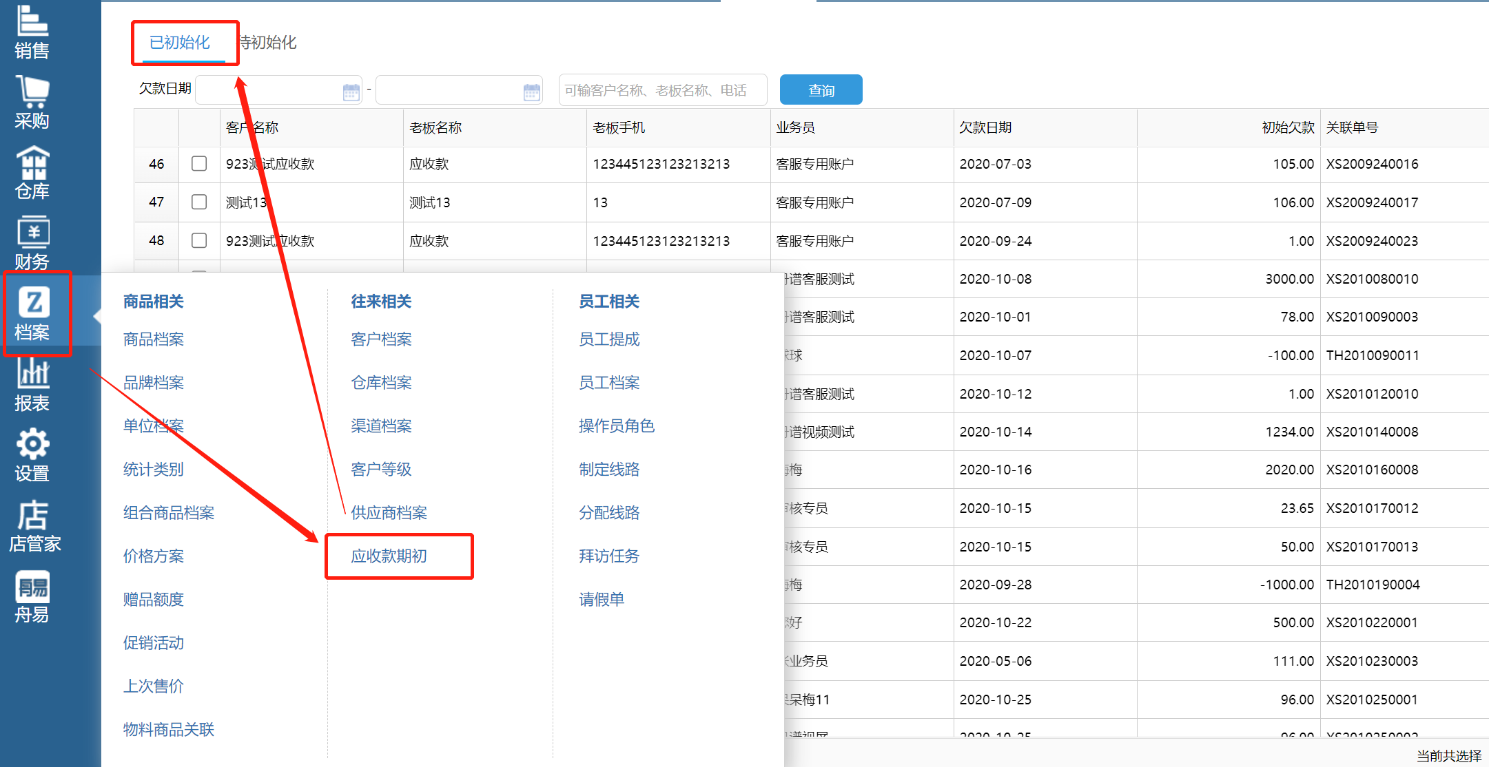
Task: Click order number XS2010230003
Action: [1372, 661]
